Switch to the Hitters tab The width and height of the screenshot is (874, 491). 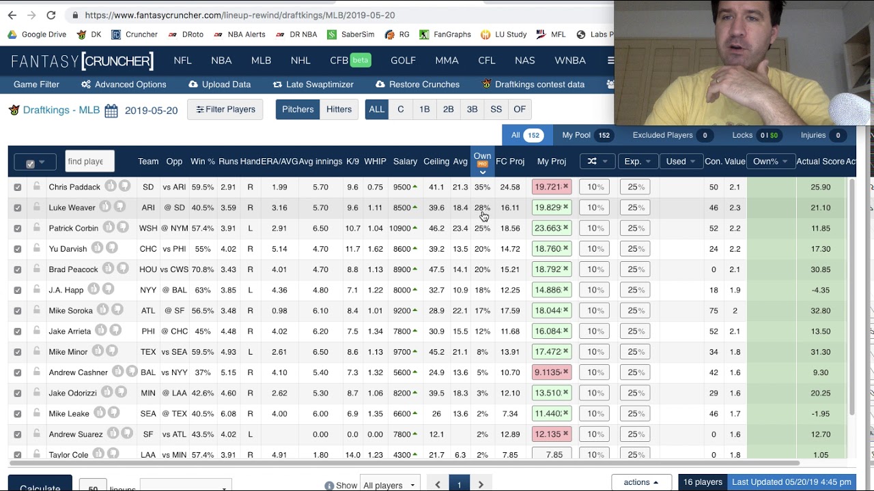click(339, 109)
